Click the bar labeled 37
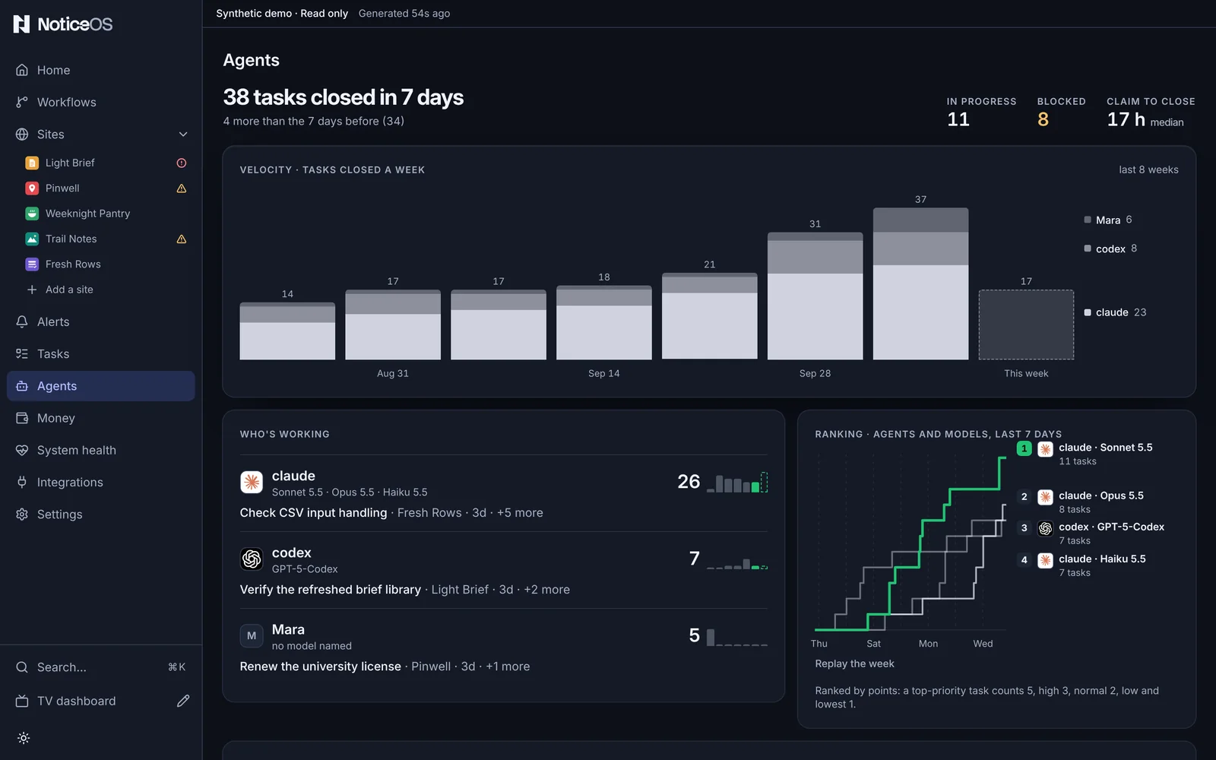The height and width of the screenshot is (760, 1216). pos(920,283)
